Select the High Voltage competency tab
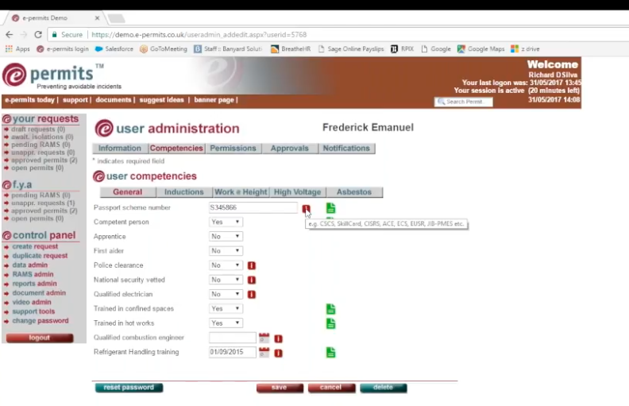The width and height of the screenshot is (629, 406). [x=297, y=192]
